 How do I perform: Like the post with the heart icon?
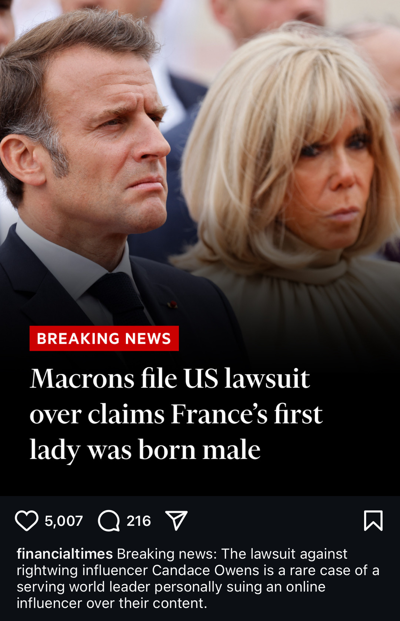[x=26, y=521]
